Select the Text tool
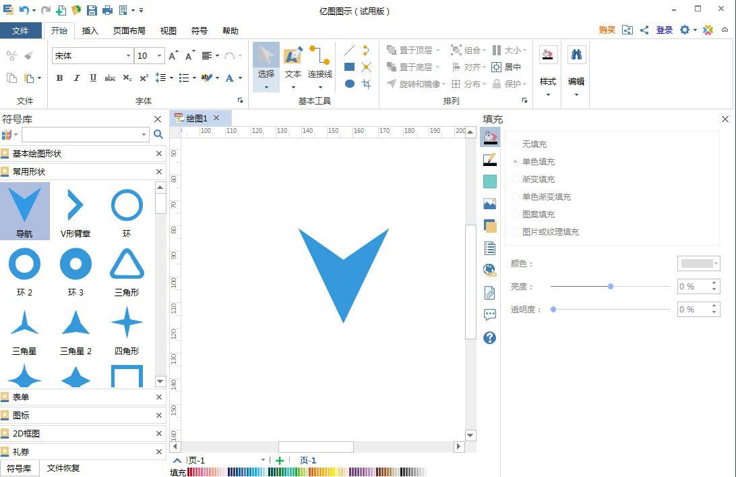 coord(293,65)
